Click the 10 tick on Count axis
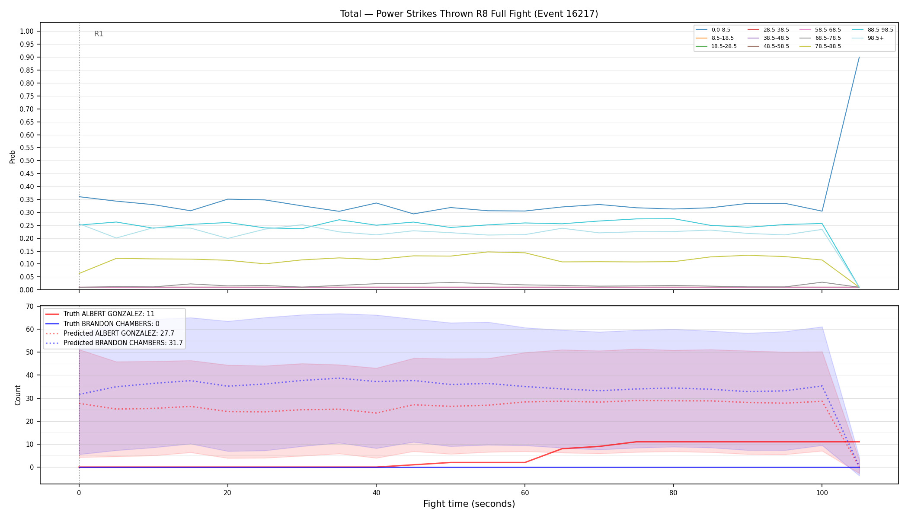Viewport: 908px width, 519px height. [x=30, y=444]
